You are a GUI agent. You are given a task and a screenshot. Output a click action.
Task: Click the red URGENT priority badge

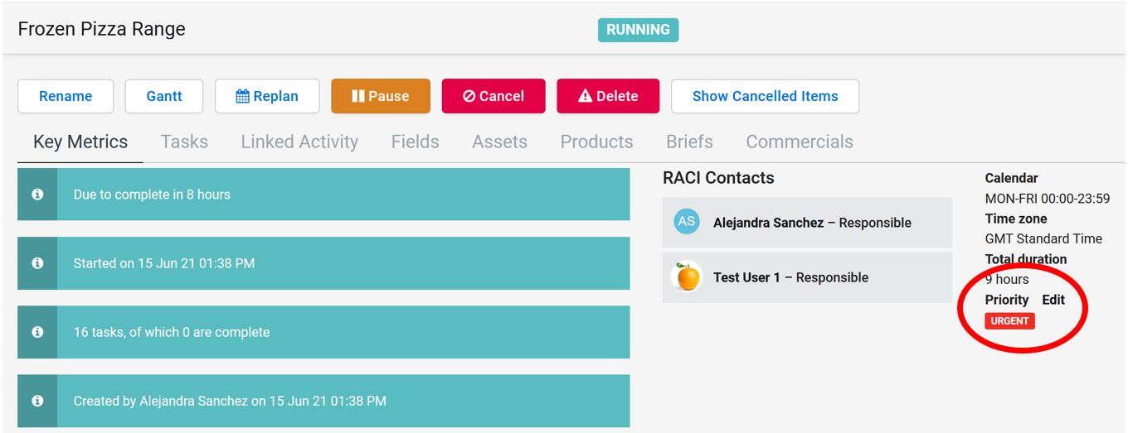pos(1009,321)
